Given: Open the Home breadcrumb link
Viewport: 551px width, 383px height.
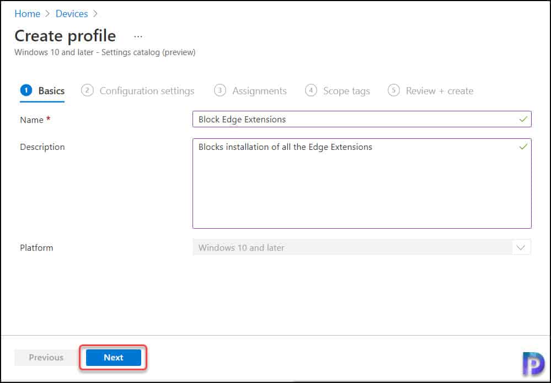Looking at the screenshot, I should click(27, 13).
